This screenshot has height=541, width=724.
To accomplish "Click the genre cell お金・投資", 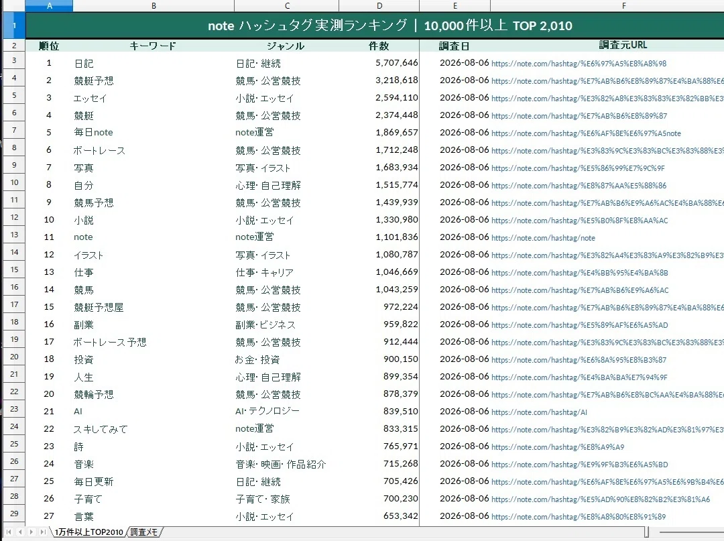I will coord(257,359).
